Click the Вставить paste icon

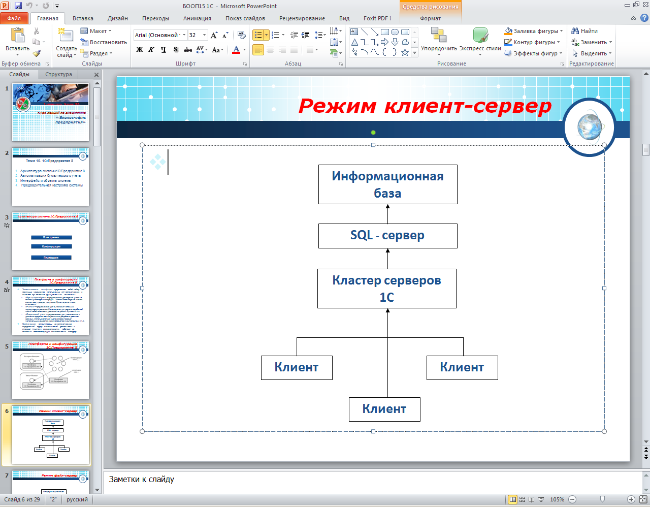click(17, 37)
